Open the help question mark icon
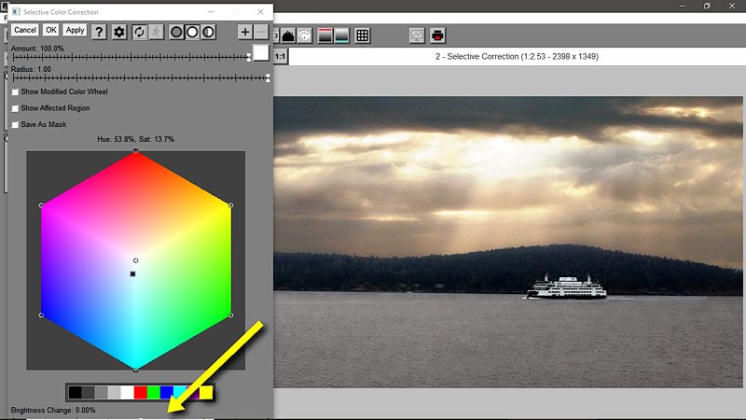746x420 pixels. click(99, 32)
